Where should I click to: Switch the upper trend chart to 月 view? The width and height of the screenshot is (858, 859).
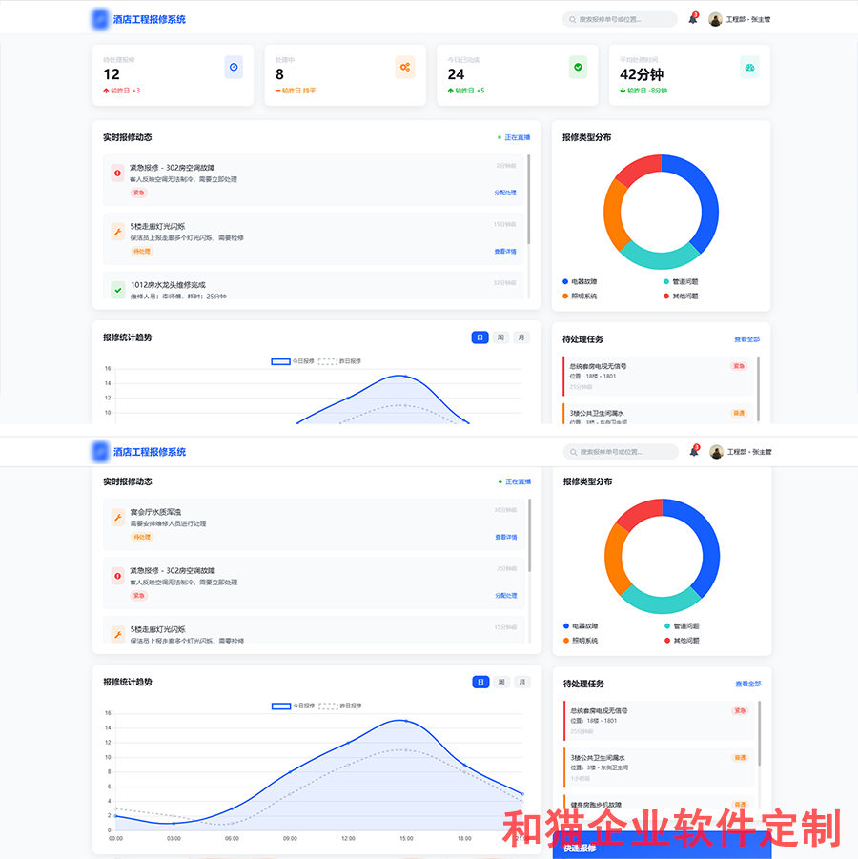click(x=521, y=337)
